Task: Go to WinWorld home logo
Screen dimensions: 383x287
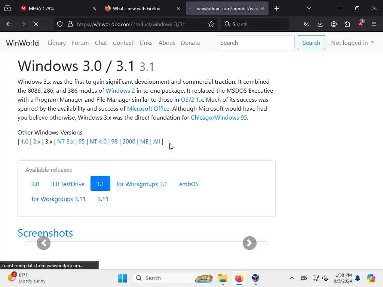Action: pyautogui.click(x=22, y=43)
